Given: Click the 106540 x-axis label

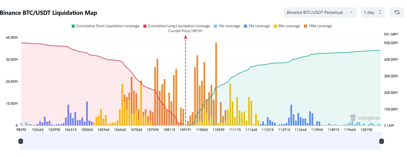Looking at the screenshot, I should pos(120,130).
